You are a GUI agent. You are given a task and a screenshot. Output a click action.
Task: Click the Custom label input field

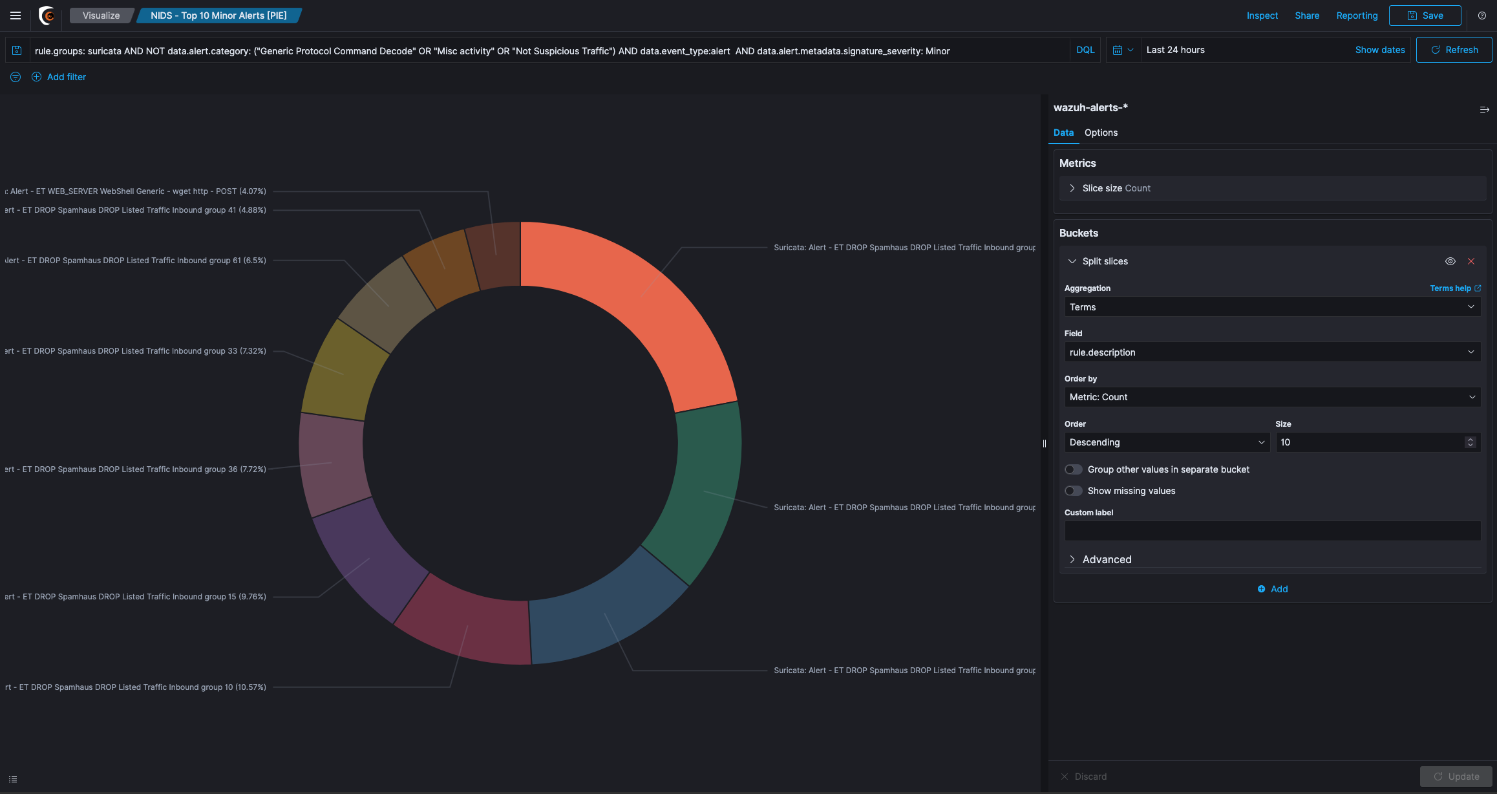click(x=1271, y=531)
